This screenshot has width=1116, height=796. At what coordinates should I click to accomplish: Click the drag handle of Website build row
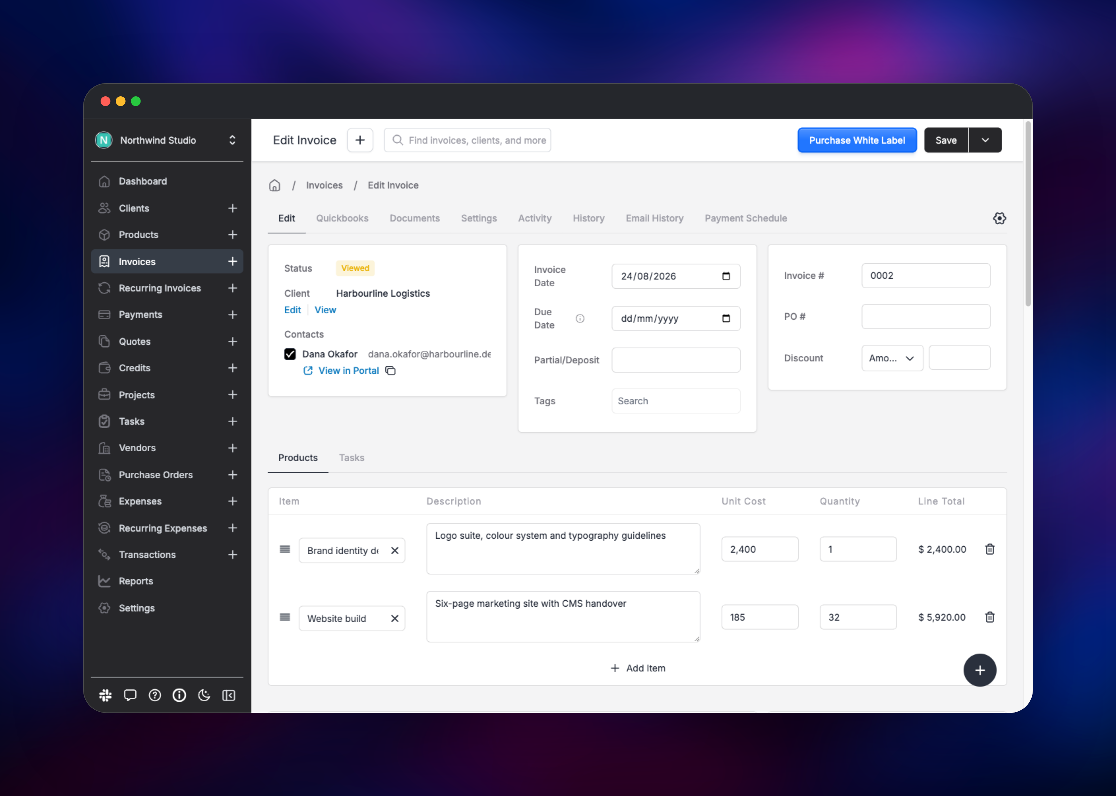pos(285,617)
